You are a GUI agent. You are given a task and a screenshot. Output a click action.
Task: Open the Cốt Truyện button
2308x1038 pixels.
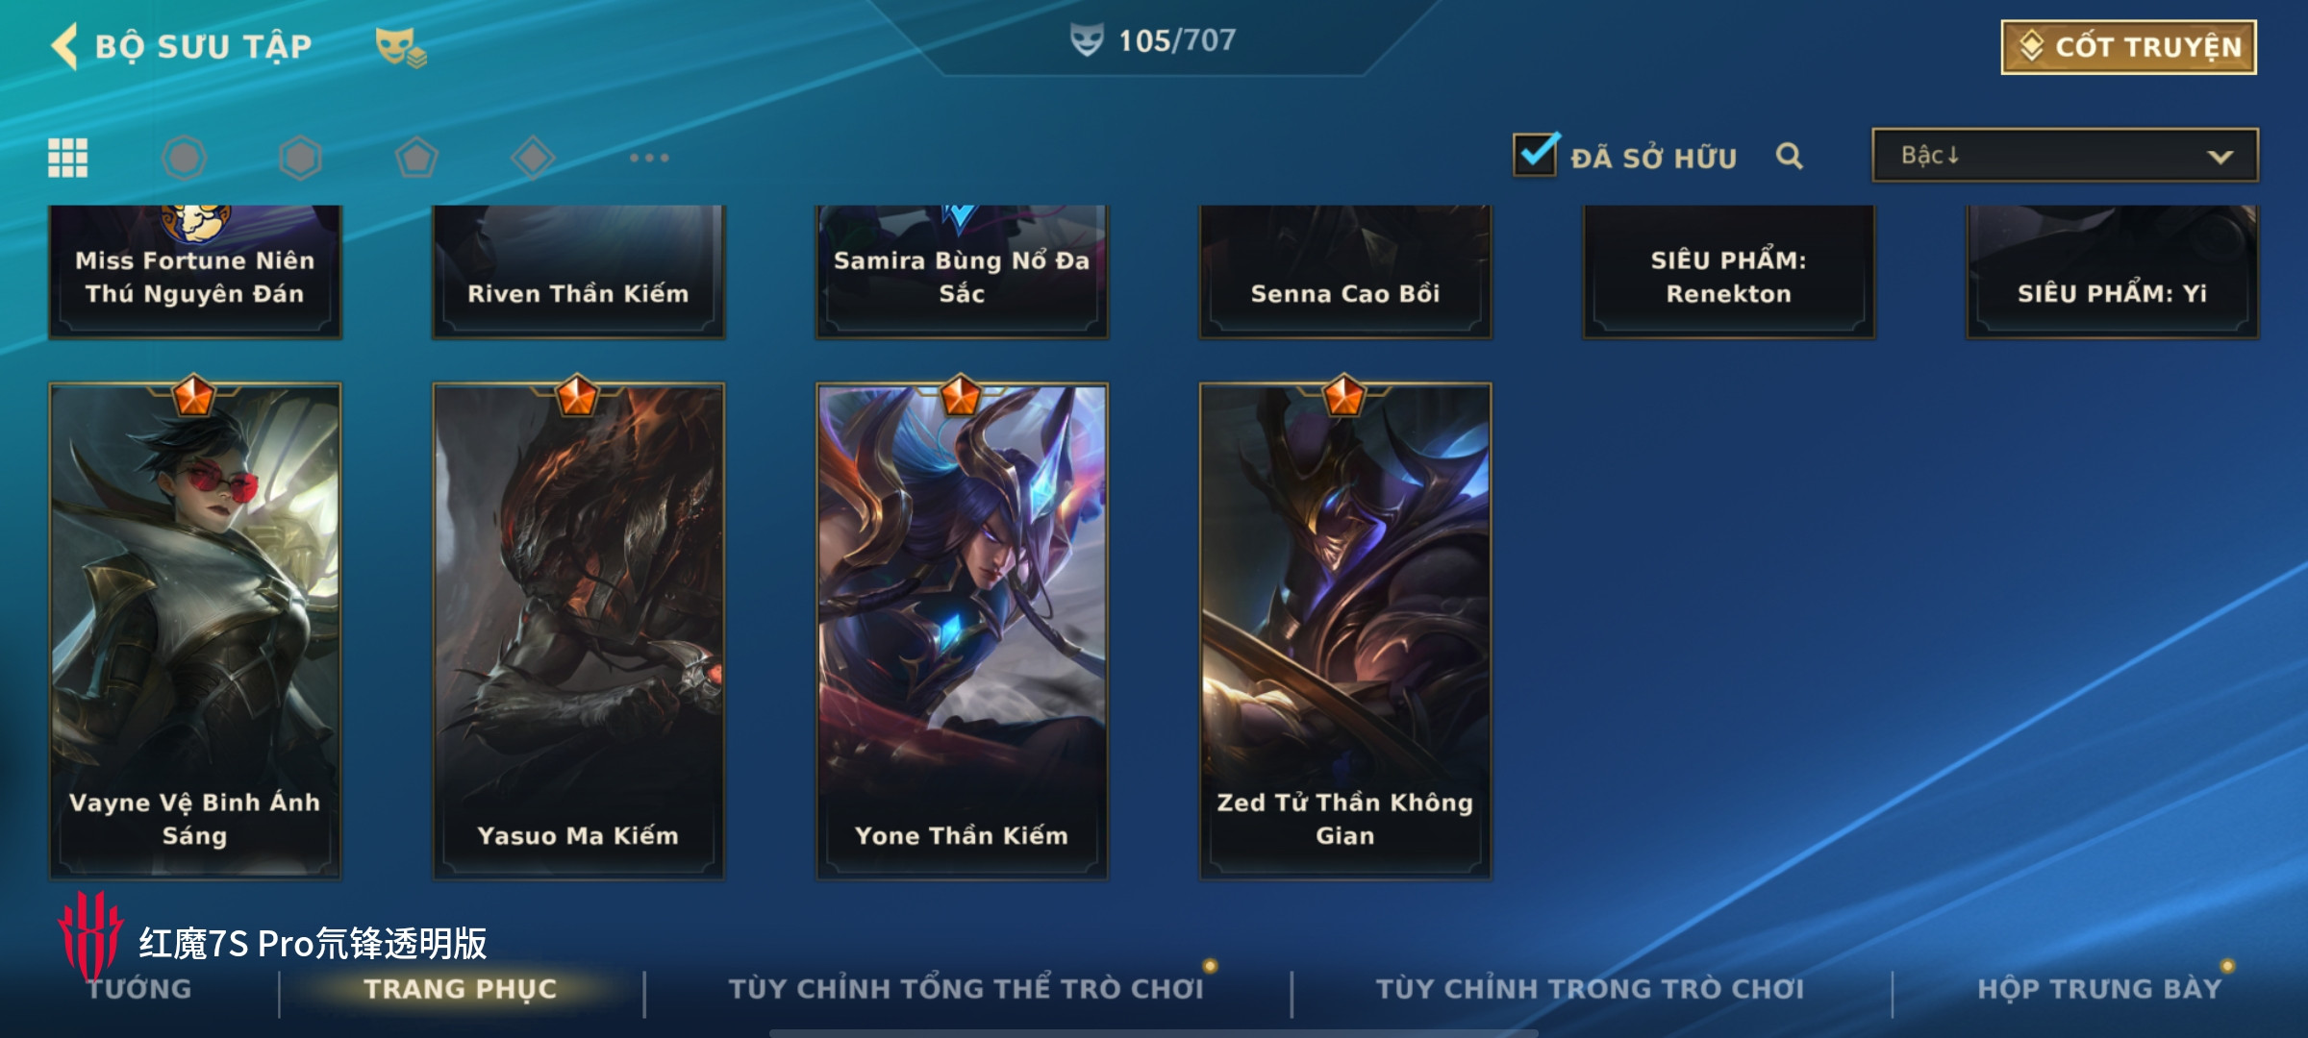click(x=2129, y=47)
